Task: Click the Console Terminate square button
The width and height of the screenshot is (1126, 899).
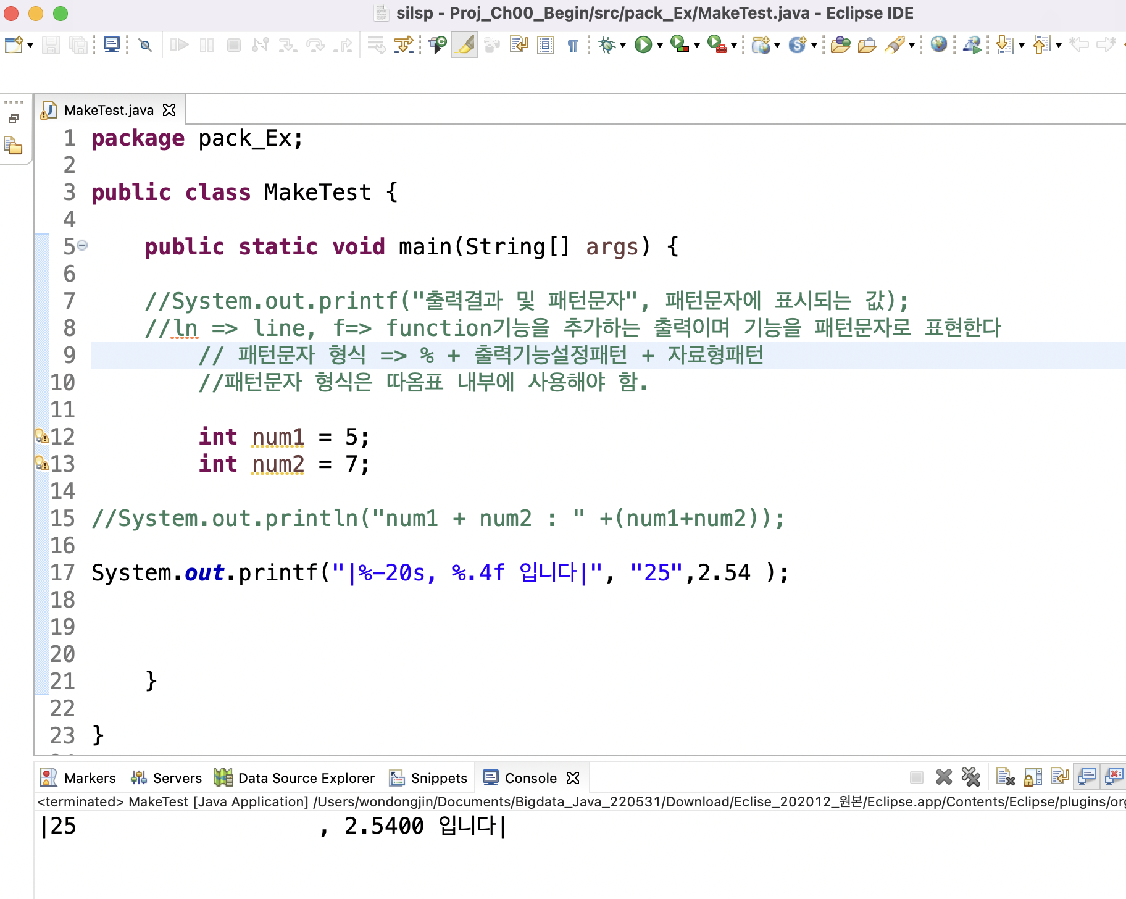Action: coord(917,777)
